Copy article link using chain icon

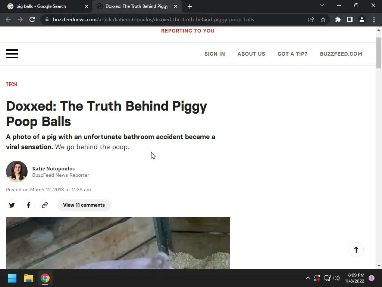(45, 205)
